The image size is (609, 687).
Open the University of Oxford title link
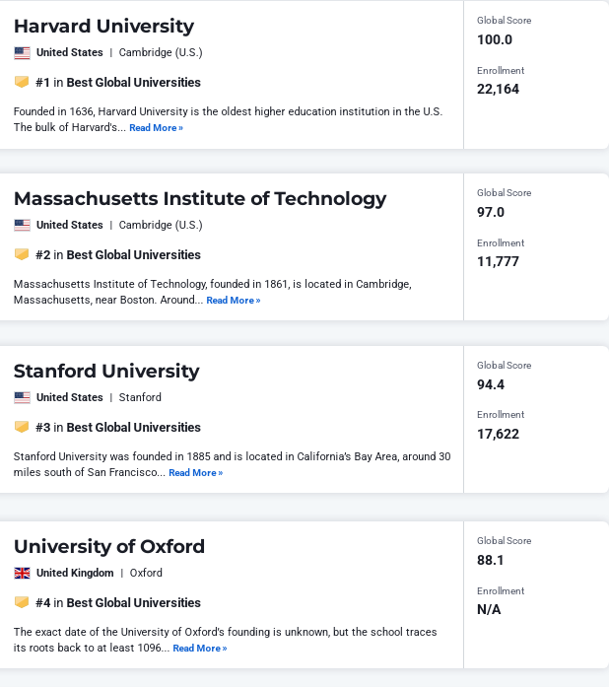point(109,547)
